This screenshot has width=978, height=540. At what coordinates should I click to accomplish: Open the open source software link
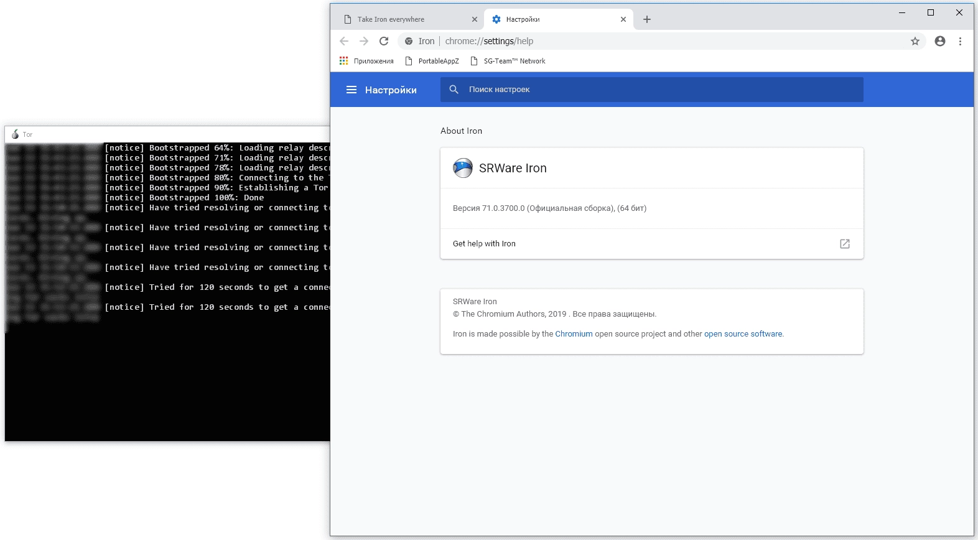click(743, 334)
